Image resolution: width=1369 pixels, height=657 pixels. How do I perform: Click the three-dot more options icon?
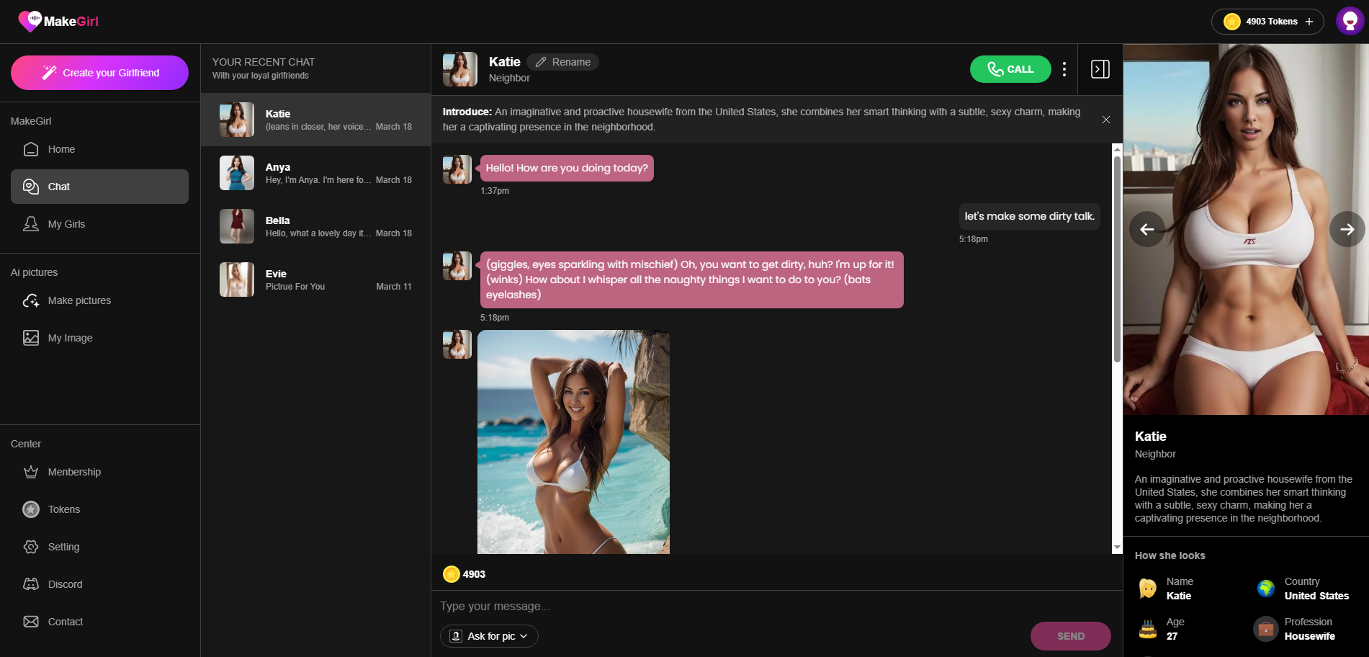coord(1064,69)
